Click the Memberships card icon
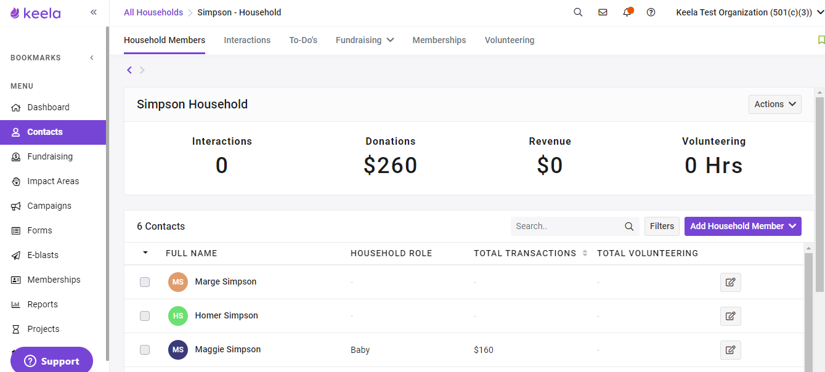 click(16, 280)
